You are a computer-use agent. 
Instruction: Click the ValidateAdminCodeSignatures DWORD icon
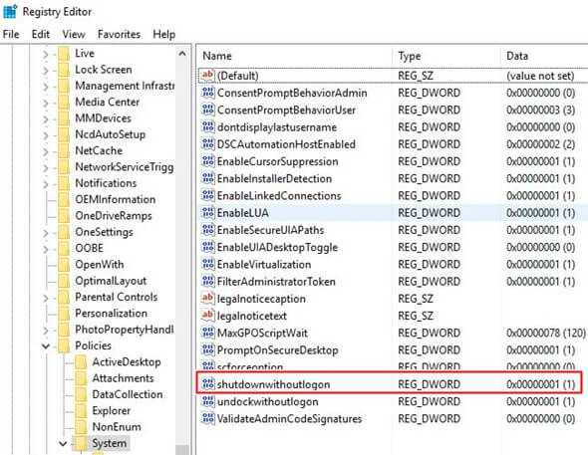pos(207,418)
